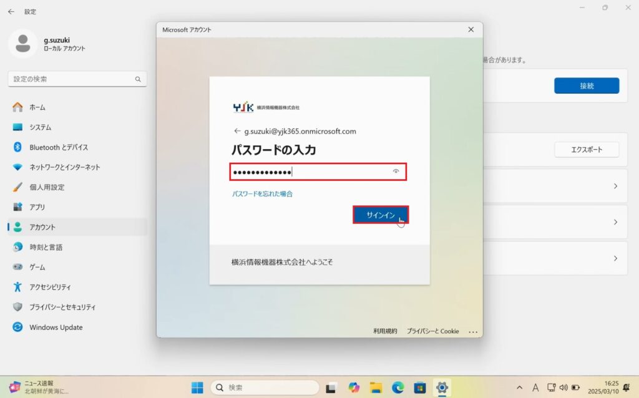
Task: Open notifications via the bell icon
Action: tap(627, 387)
